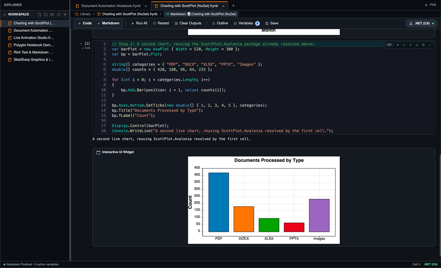The height and width of the screenshot is (268, 441).
Task: Click the notebook file name in breadcrumb
Action: click(x=127, y=14)
